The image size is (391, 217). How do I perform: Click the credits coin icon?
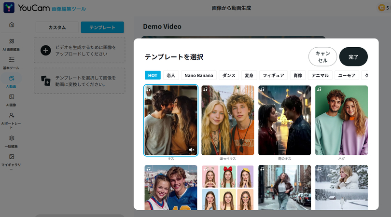(x=381, y=8)
